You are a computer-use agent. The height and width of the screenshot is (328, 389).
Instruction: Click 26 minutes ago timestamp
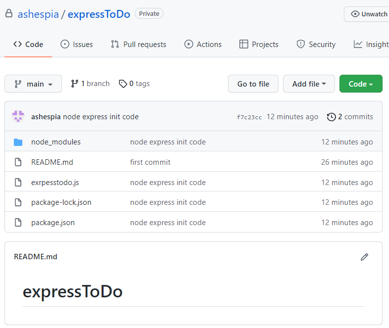click(347, 162)
